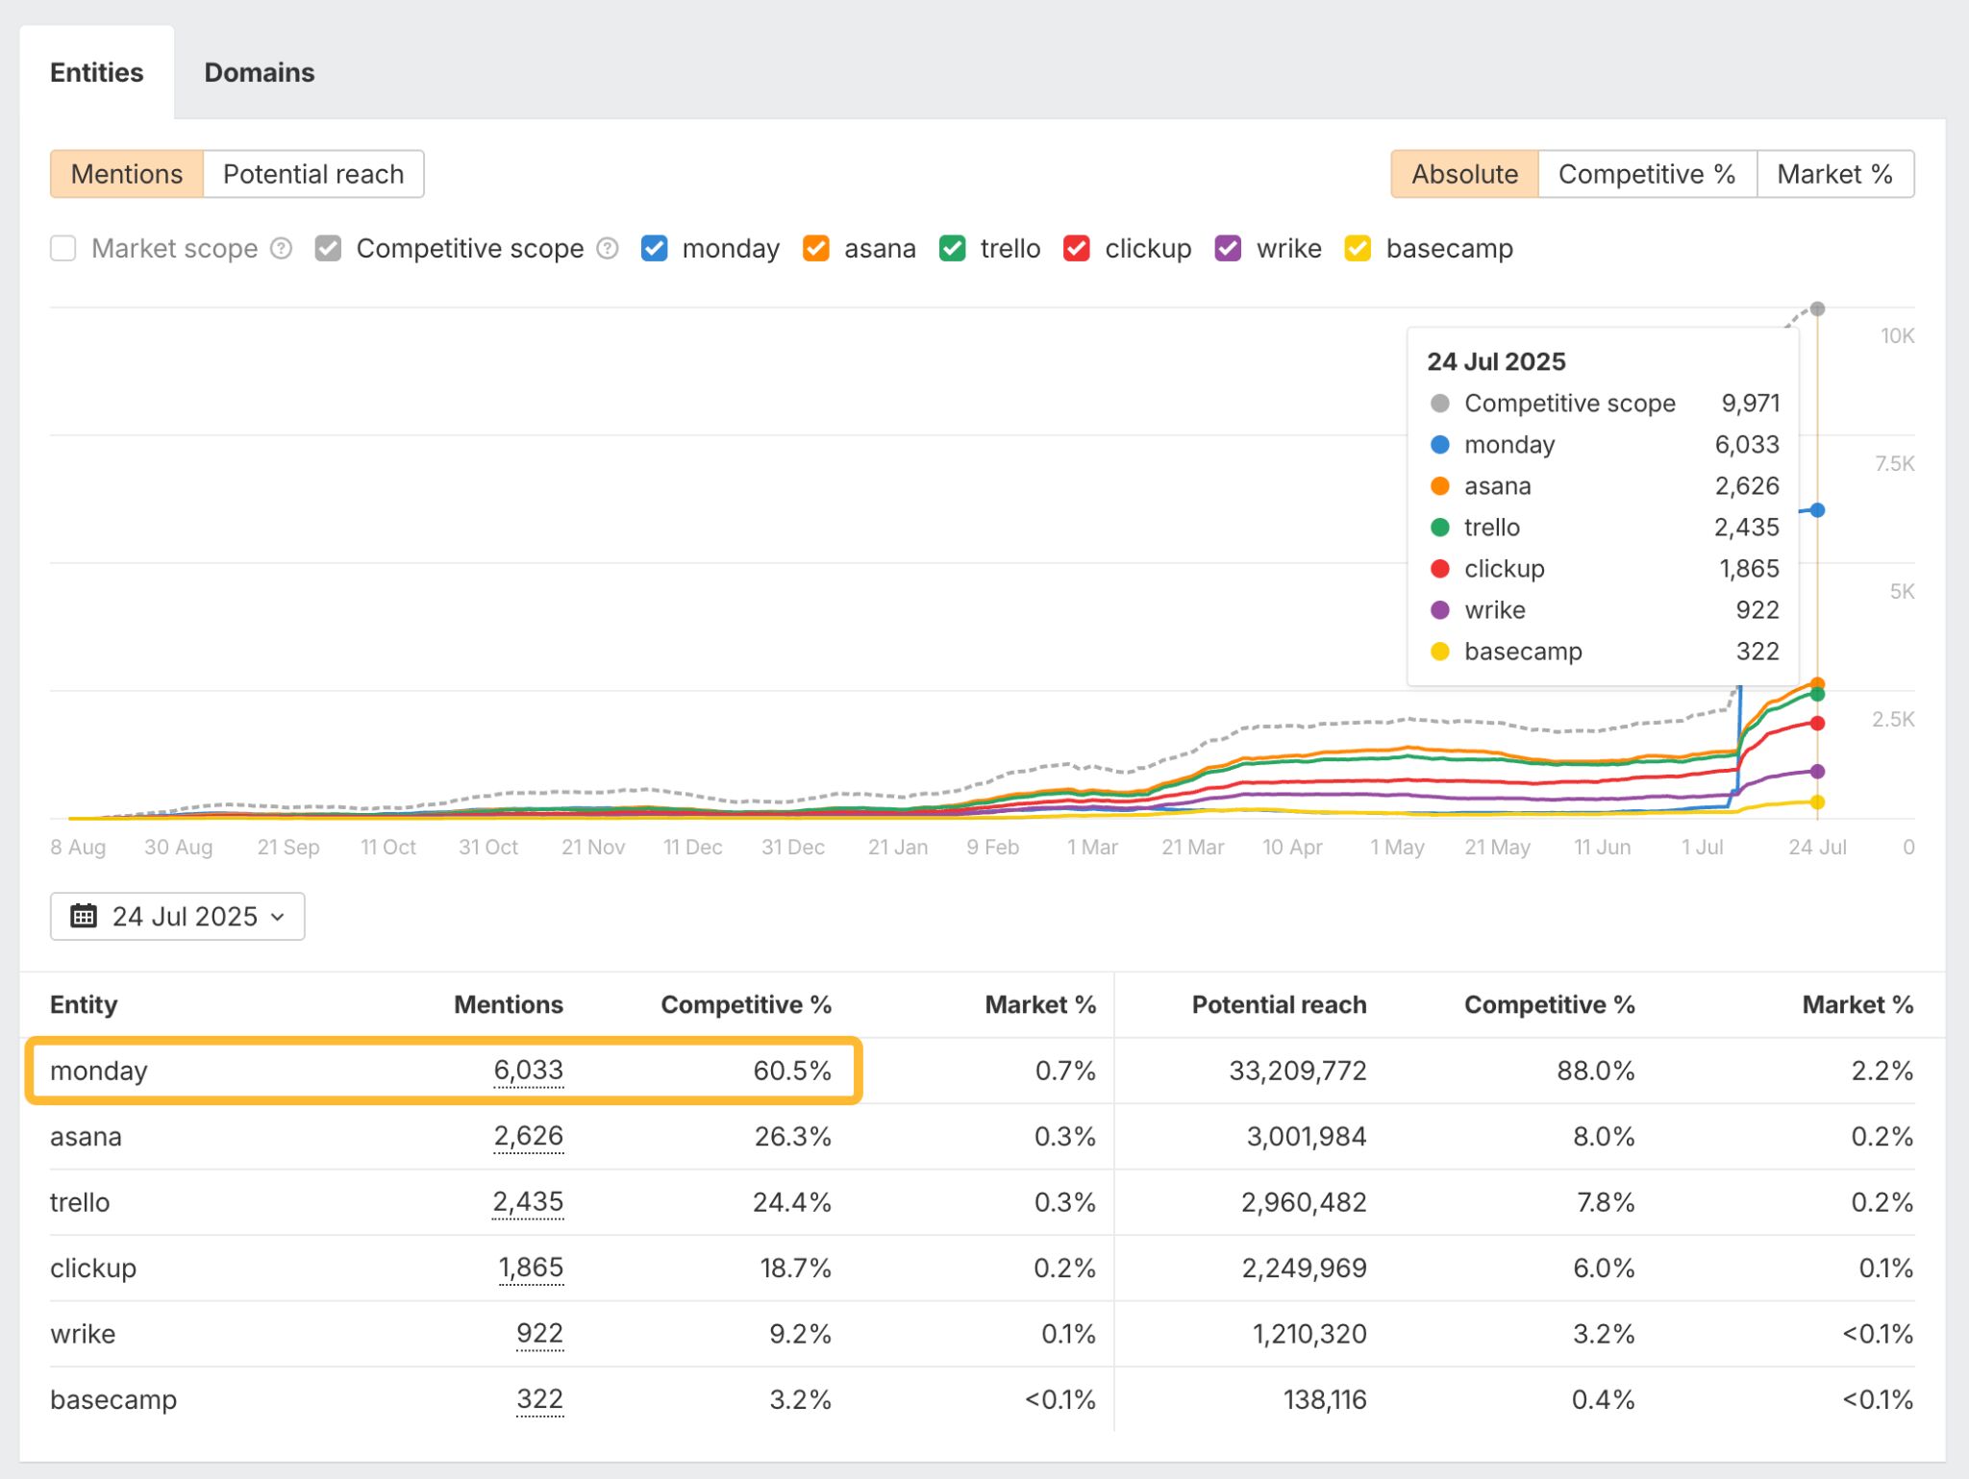The height and width of the screenshot is (1479, 1969).
Task: Switch to Competitive % view
Action: pyautogui.click(x=1646, y=174)
